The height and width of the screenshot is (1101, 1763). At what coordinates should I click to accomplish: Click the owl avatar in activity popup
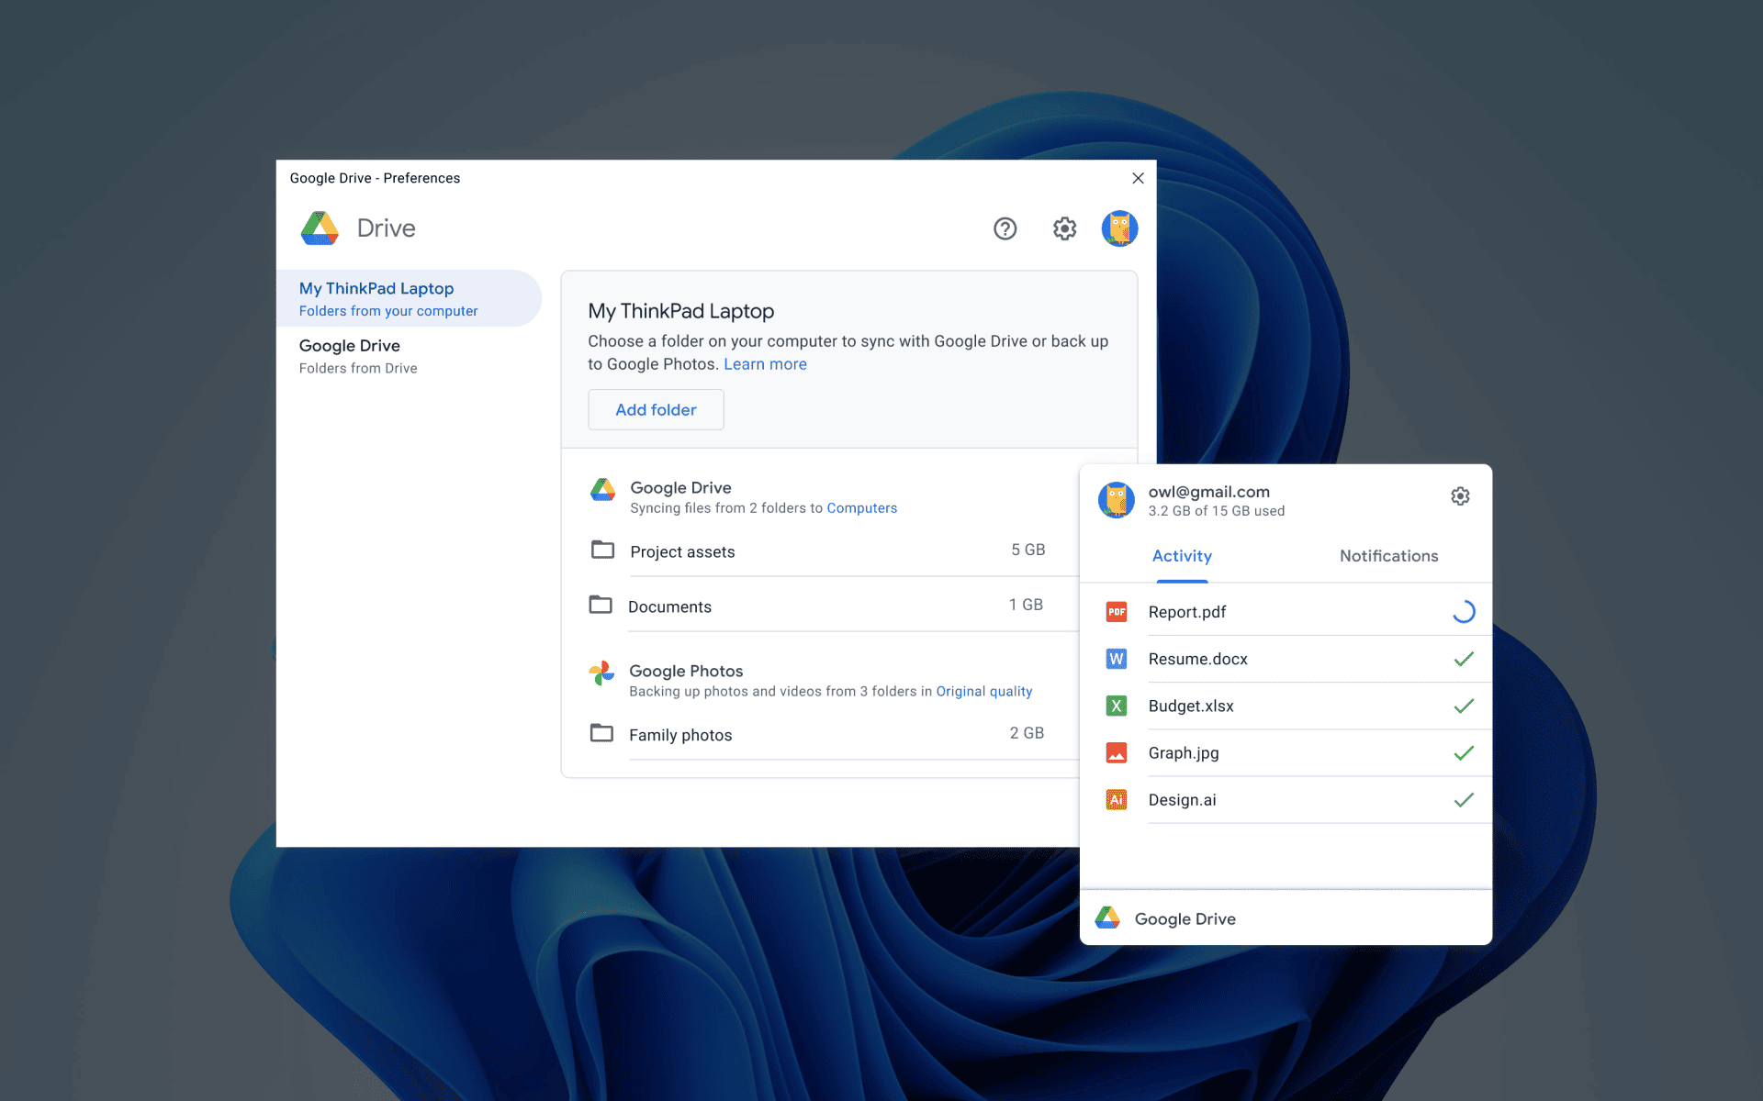[x=1116, y=500]
